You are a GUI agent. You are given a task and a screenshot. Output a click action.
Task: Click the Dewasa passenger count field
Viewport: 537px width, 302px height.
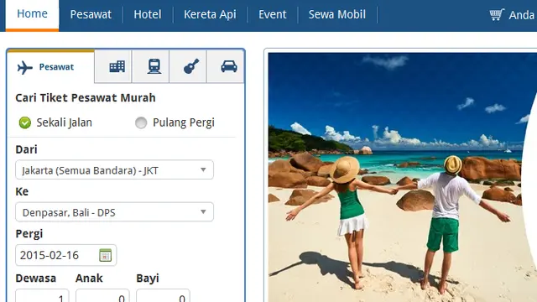click(x=42, y=296)
